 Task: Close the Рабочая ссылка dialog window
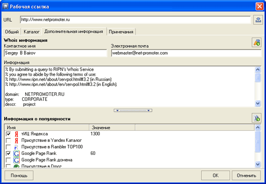259,7
